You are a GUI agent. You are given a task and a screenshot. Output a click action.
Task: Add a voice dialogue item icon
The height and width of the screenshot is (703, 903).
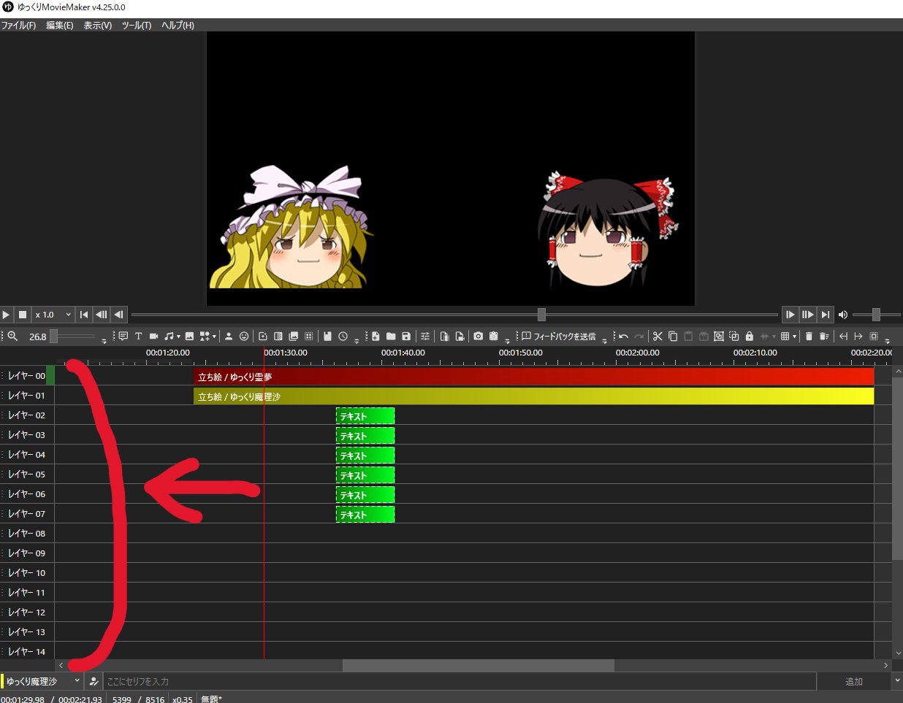(123, 336)
